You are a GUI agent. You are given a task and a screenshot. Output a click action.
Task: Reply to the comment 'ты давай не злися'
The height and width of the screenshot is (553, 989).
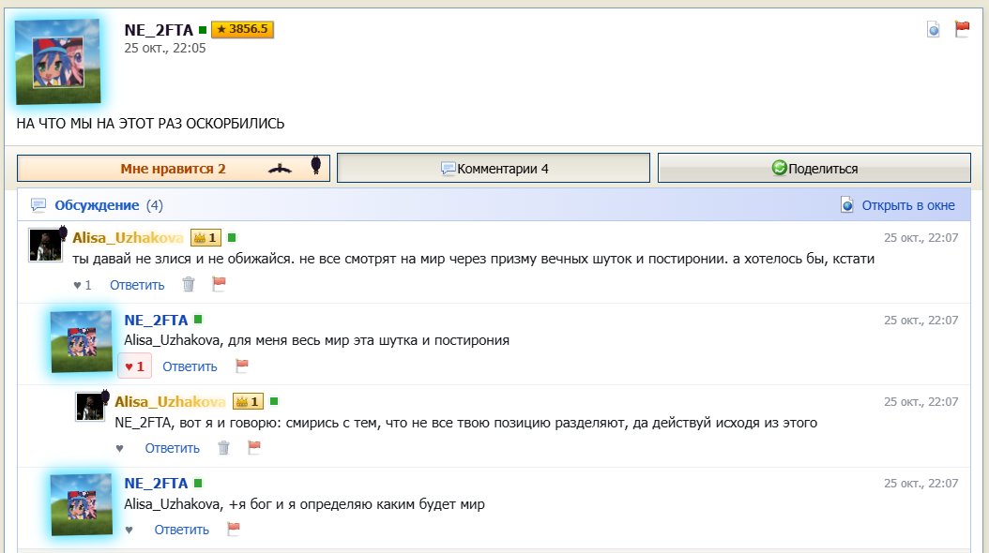click(x=137, y=285)
